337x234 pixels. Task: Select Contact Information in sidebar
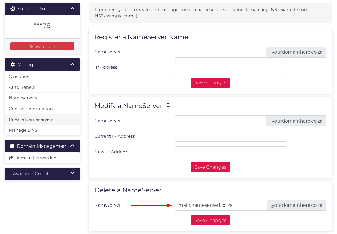pyautogui.click(x=31, y=109)
